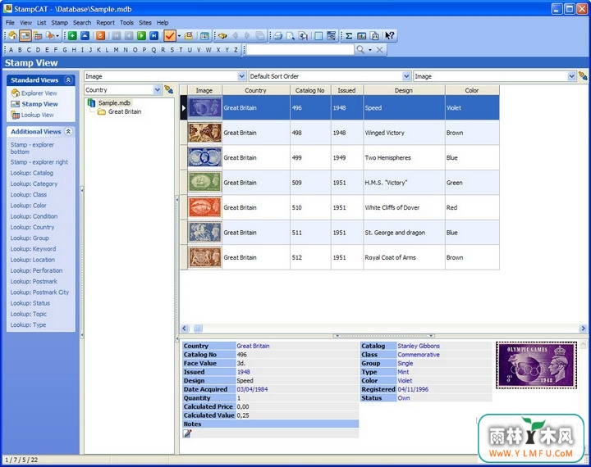Open the Report menu

coord(105,23)
